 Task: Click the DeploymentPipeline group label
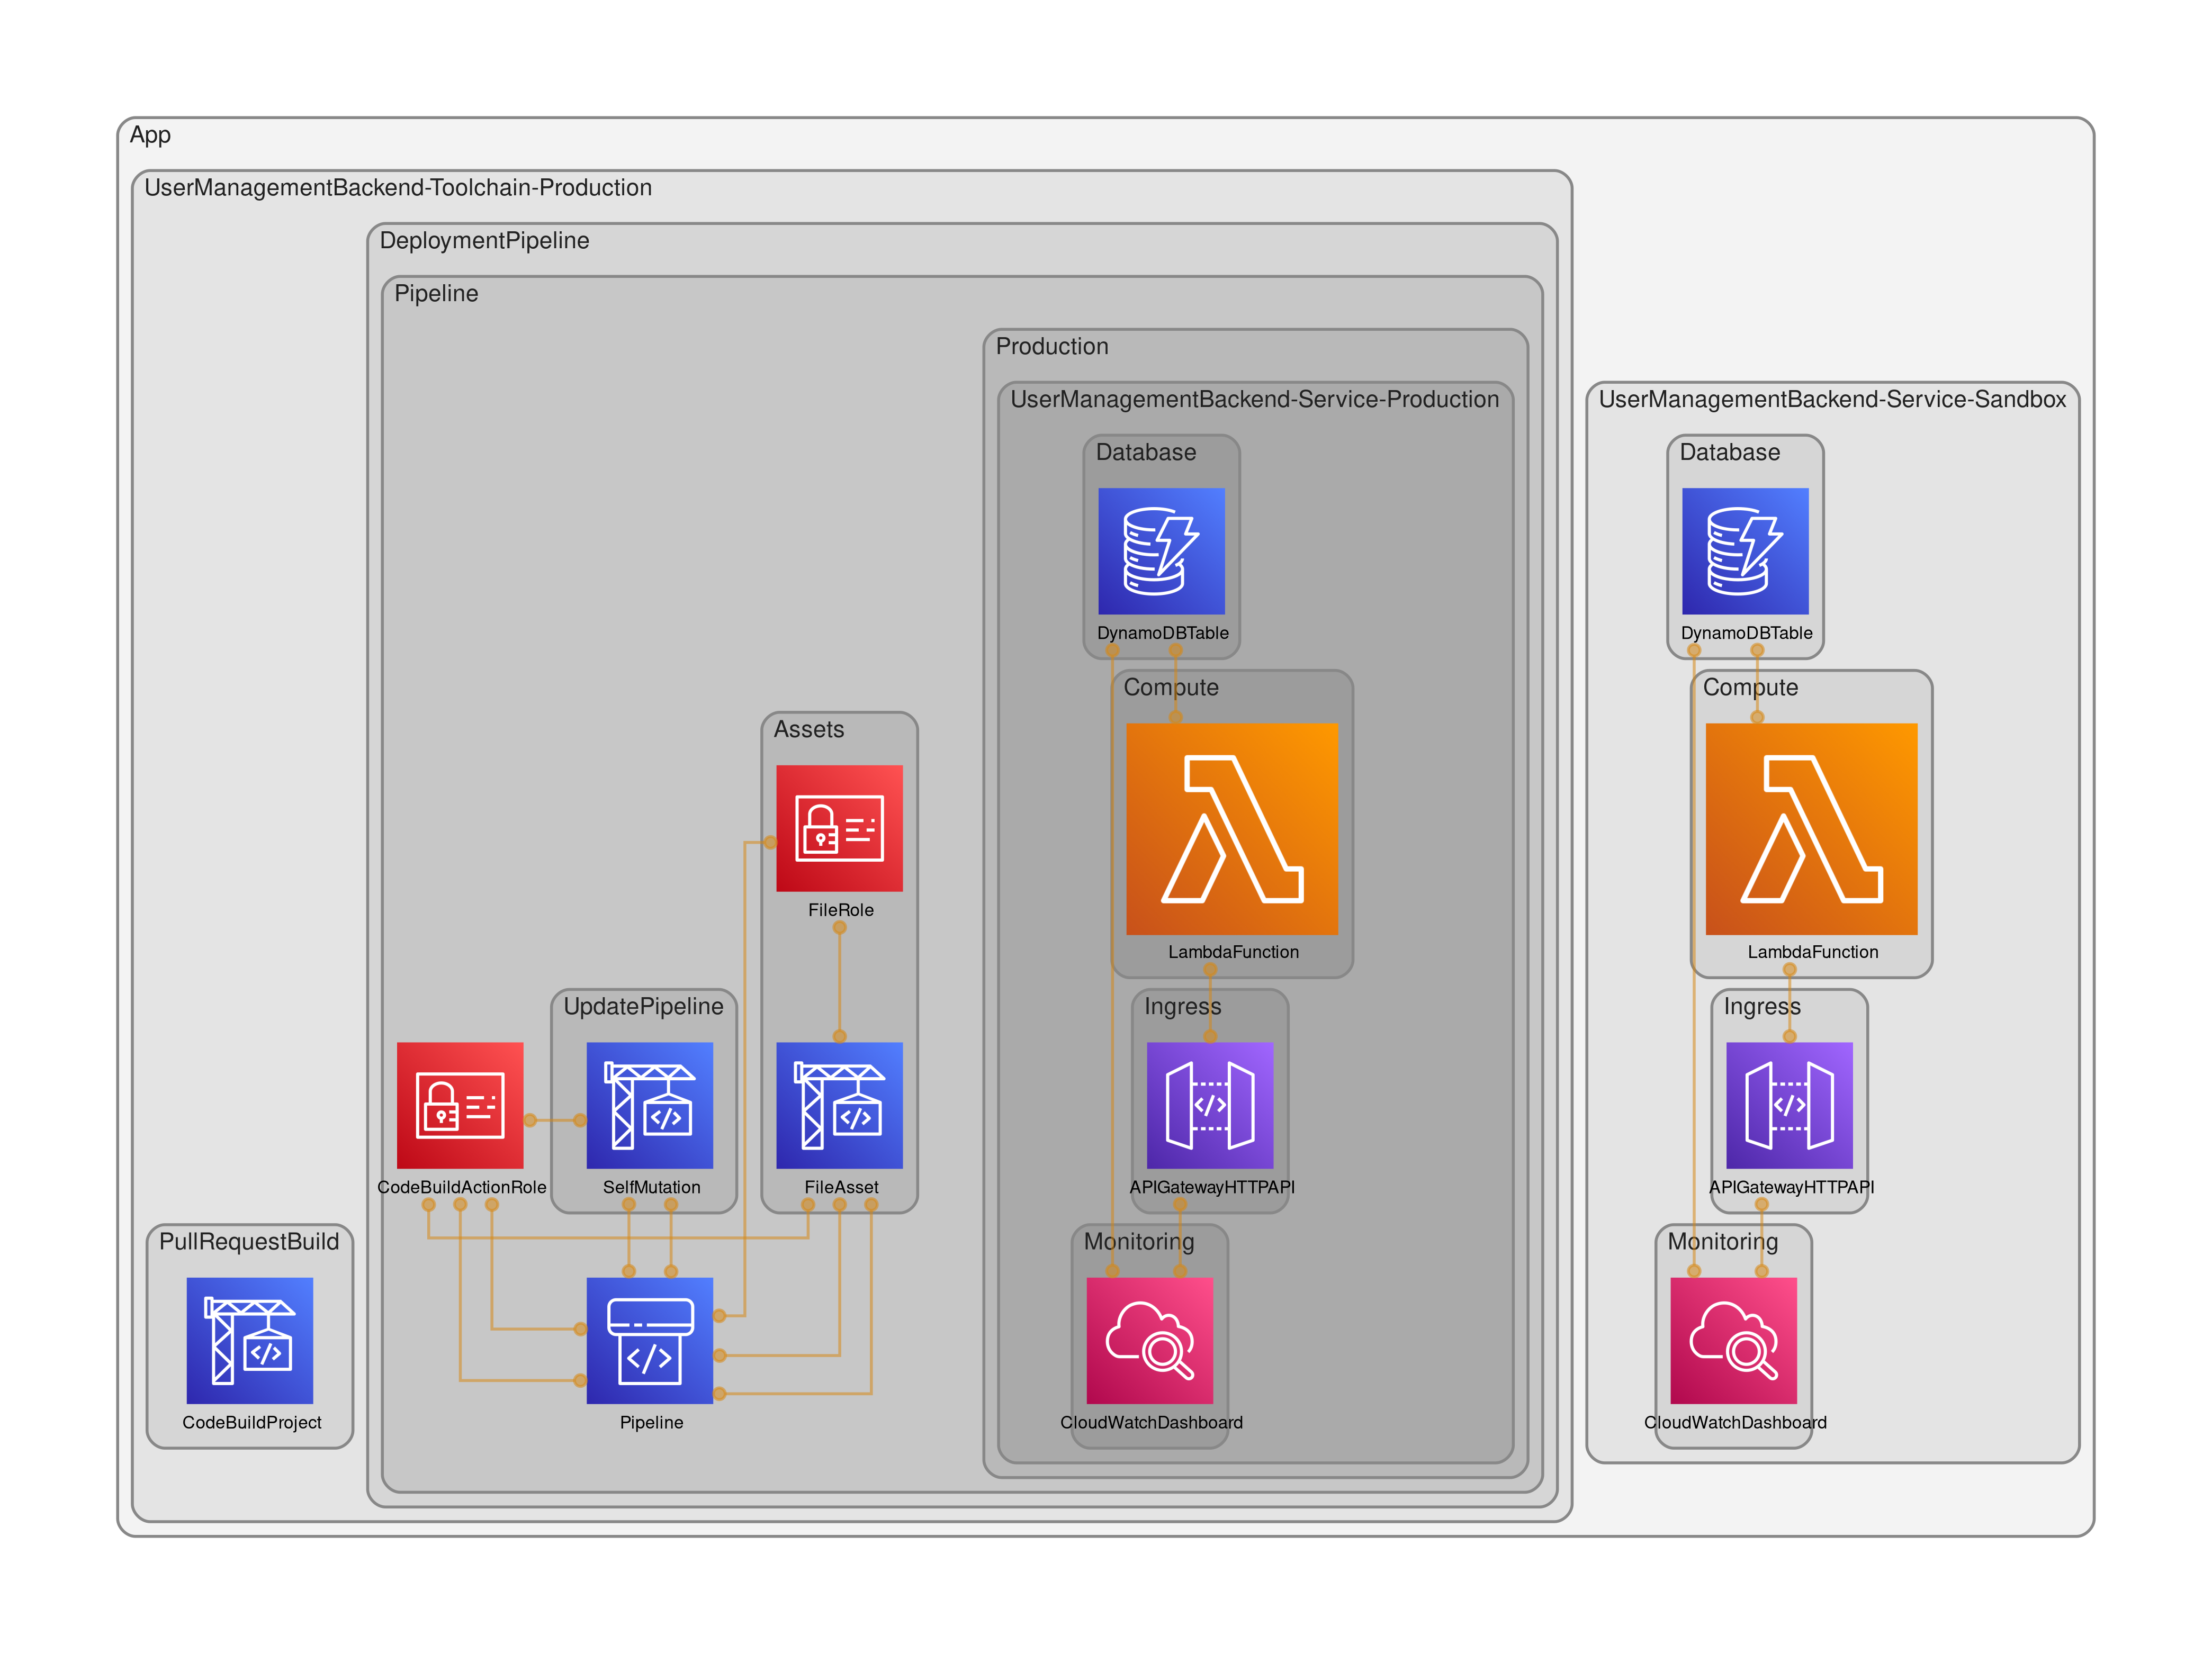(x=484, y=241)
